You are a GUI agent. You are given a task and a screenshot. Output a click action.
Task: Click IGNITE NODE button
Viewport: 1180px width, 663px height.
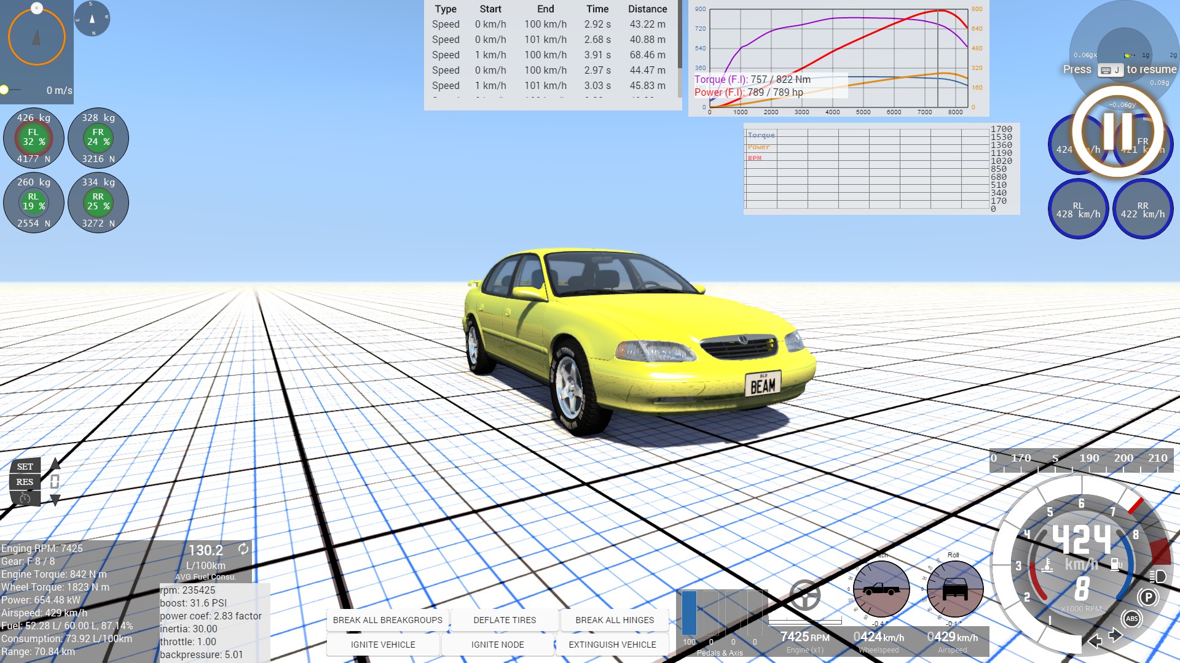[497, 645]
